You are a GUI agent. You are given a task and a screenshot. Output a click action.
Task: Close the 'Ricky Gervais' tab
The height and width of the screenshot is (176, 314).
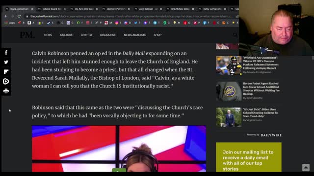[x=225, y=9]
